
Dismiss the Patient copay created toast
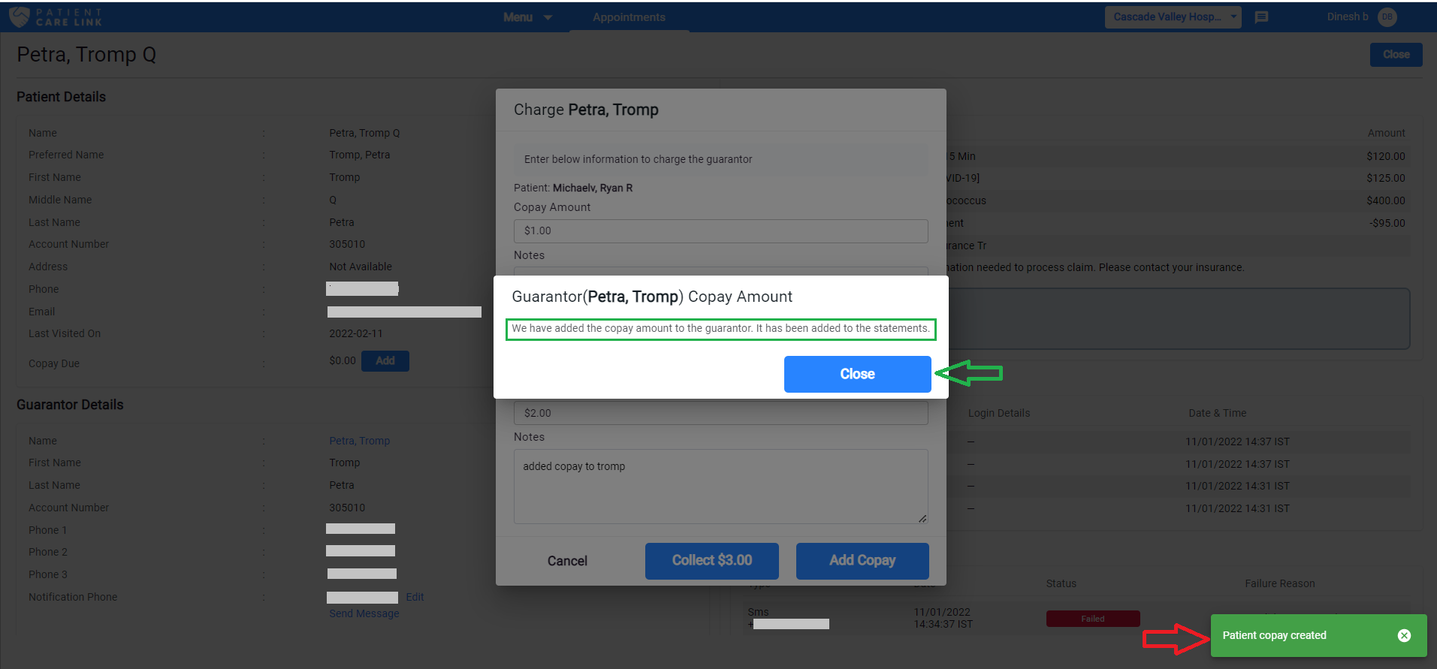(1404, 635)
